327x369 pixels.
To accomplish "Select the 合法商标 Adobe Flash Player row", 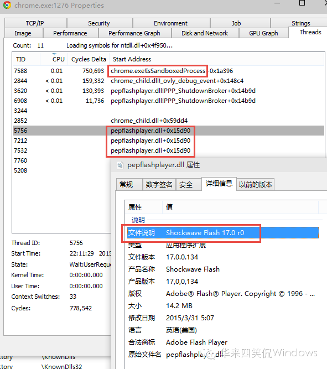I will pyautogui.click(x=223, y=342).
